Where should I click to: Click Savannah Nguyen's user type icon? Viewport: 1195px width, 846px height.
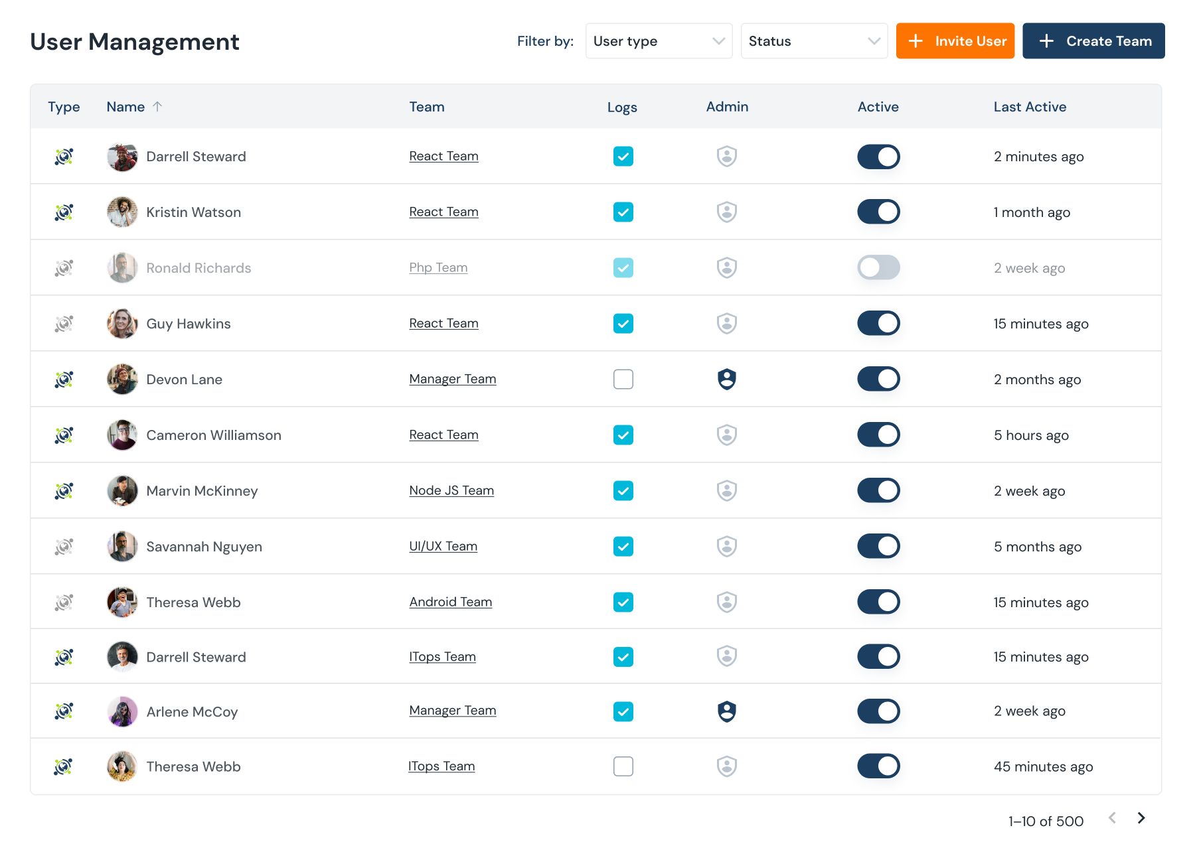(64, 546)
